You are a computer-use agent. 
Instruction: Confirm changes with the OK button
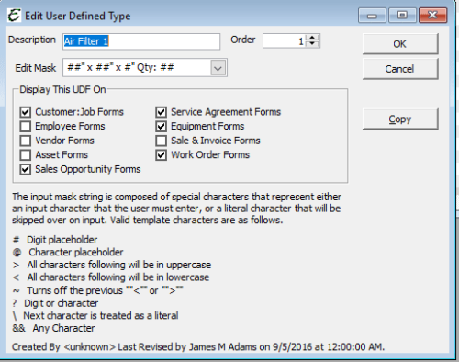pos(400,44)
